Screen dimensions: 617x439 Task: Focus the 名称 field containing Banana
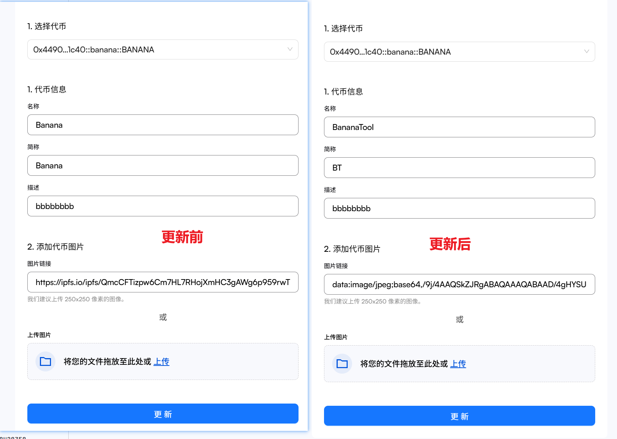[163, 125]
